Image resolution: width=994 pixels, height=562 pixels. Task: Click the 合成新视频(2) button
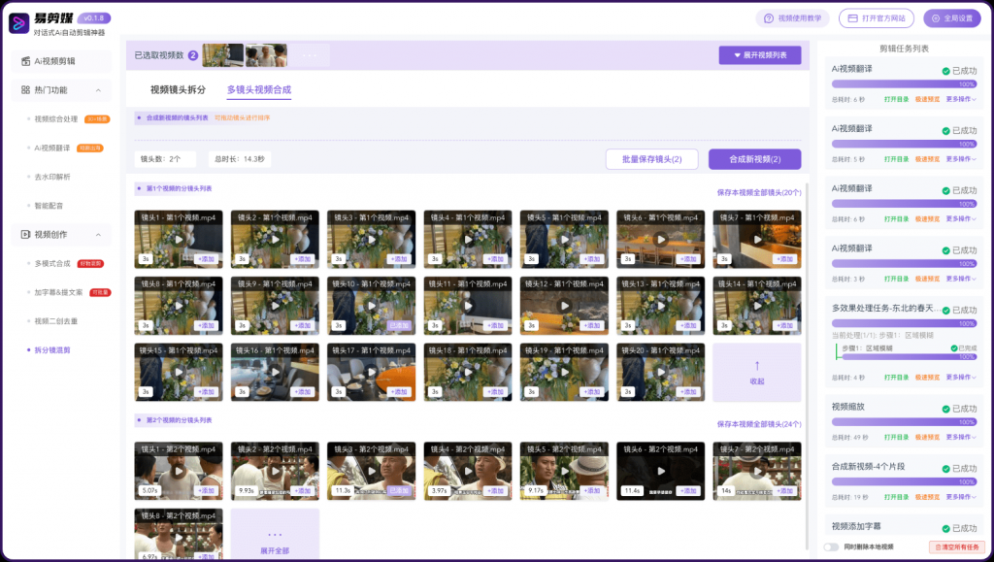coord(754,159)
